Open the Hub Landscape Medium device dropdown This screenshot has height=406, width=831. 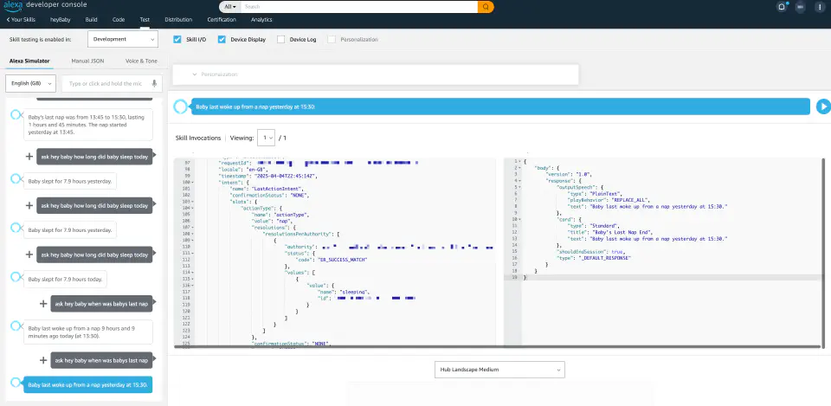point(499,370)
